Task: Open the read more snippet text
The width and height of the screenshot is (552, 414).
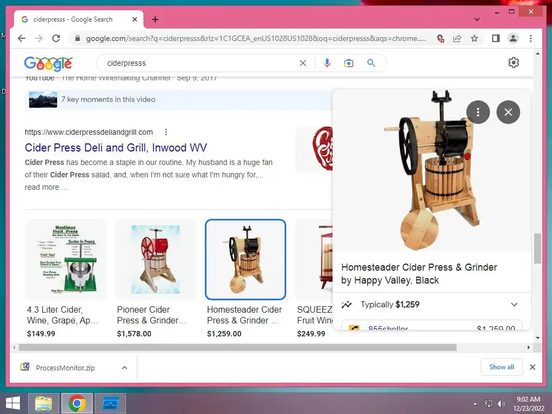Action: pos(46,187)
